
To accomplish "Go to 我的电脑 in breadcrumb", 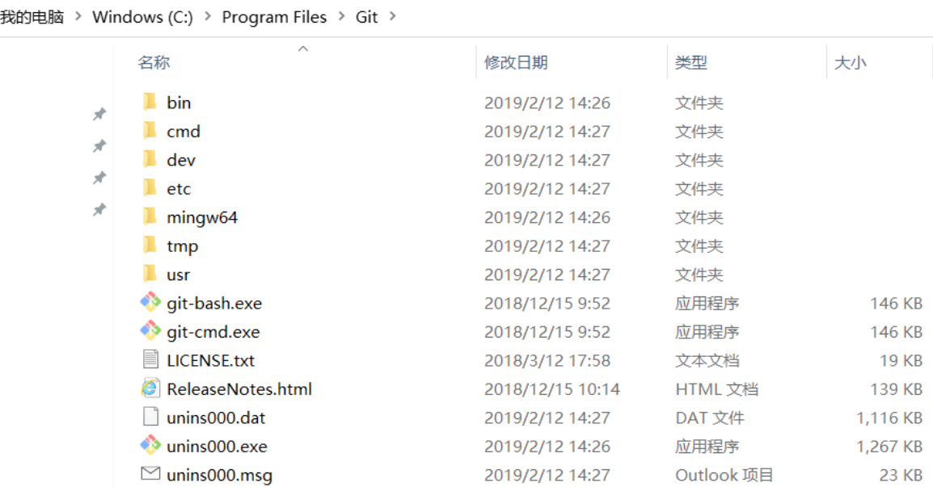I will [x=32, y=17].
